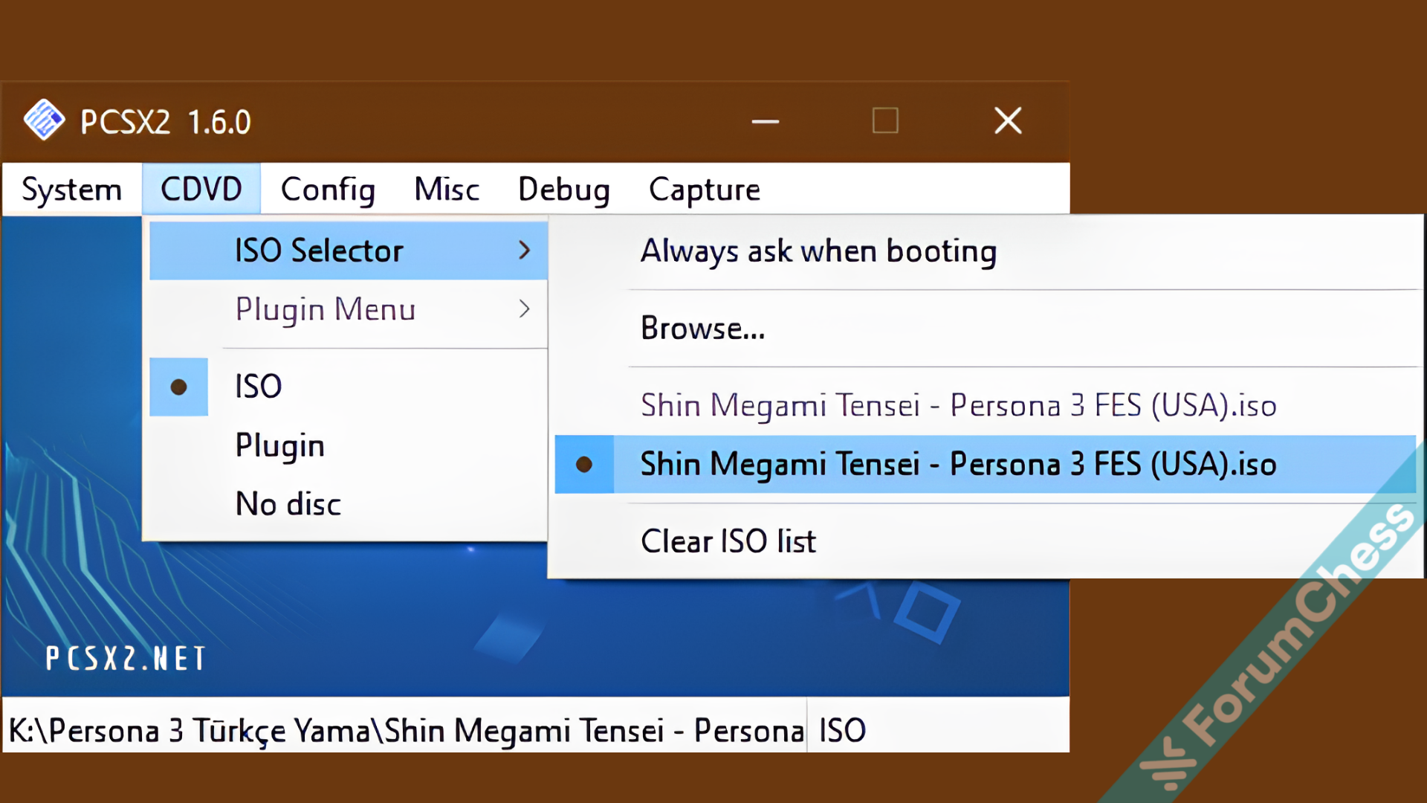
Task: Click the PCSX2 app logo icon
Action: [x=44, y=120]
